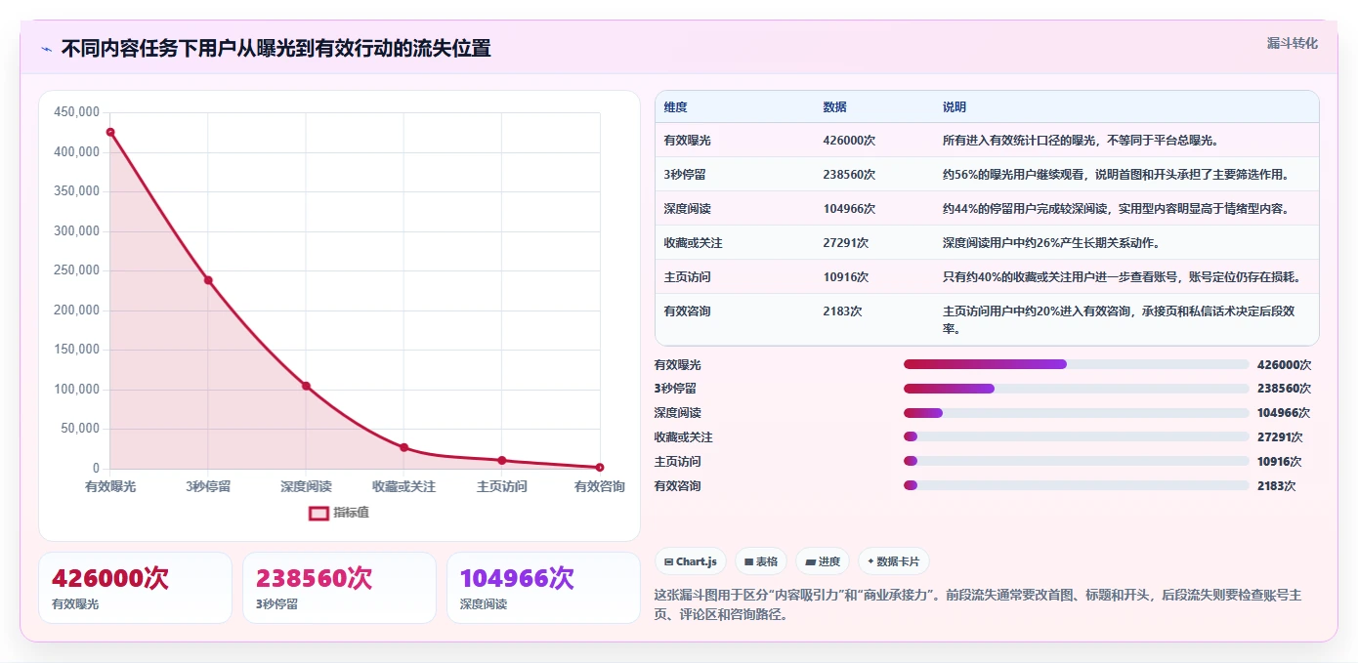The width and height of the screenshot is (1358, 663).
Task: Click the 主页访问 progress bar
Action: 1077,461
